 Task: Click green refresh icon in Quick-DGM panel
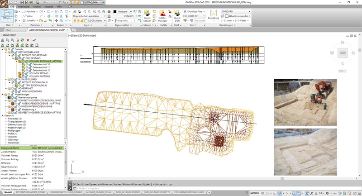point(22,40)
